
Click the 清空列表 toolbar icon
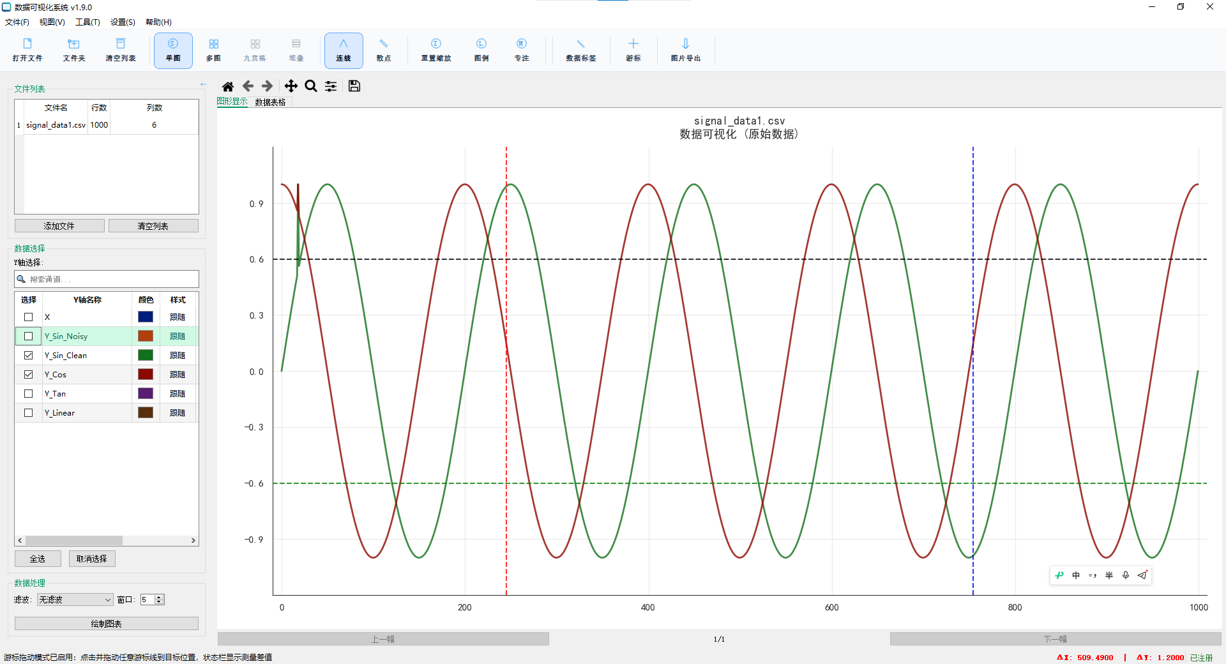121,50
